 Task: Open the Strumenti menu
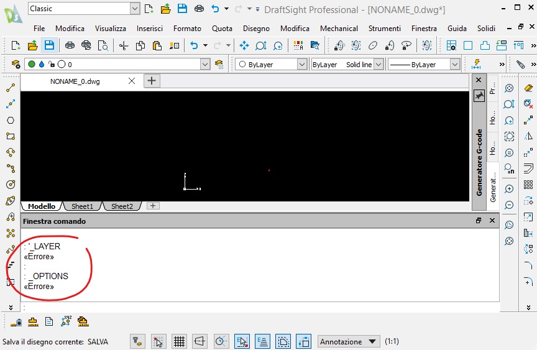point(384,29)
